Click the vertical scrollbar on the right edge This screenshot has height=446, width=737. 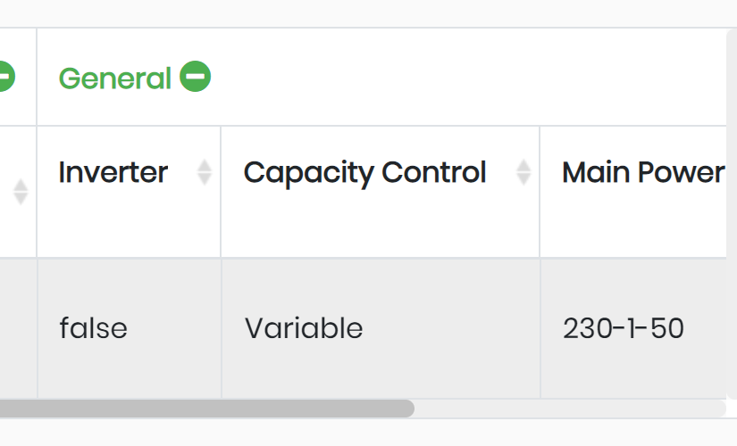coord(732,214)
